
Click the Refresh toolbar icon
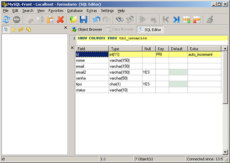coord(6,19)
